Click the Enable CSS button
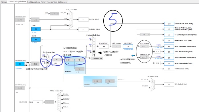Image resolution: width=199 pixels, height=112 pixels. (97, 58)
